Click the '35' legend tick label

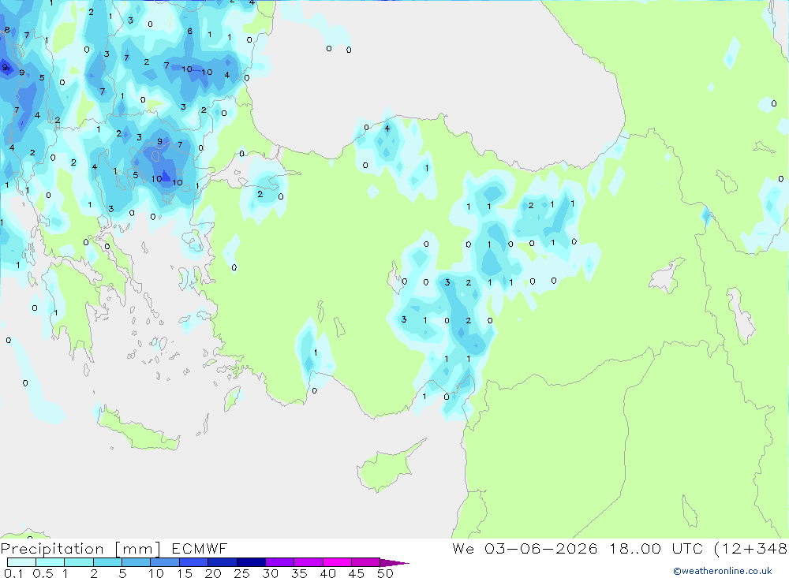299,573
